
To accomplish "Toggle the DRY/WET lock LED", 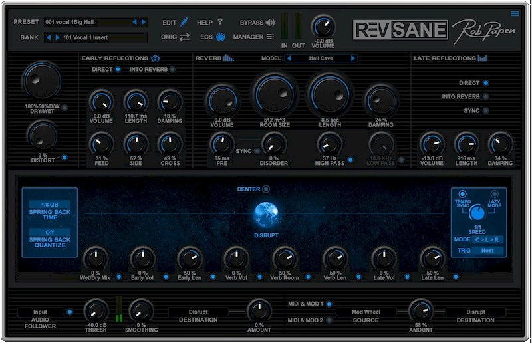I will (65, 108).
